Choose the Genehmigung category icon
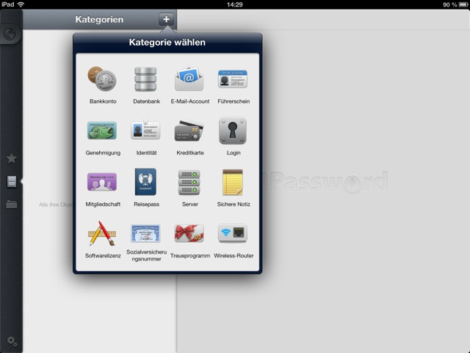 point(103,130)
